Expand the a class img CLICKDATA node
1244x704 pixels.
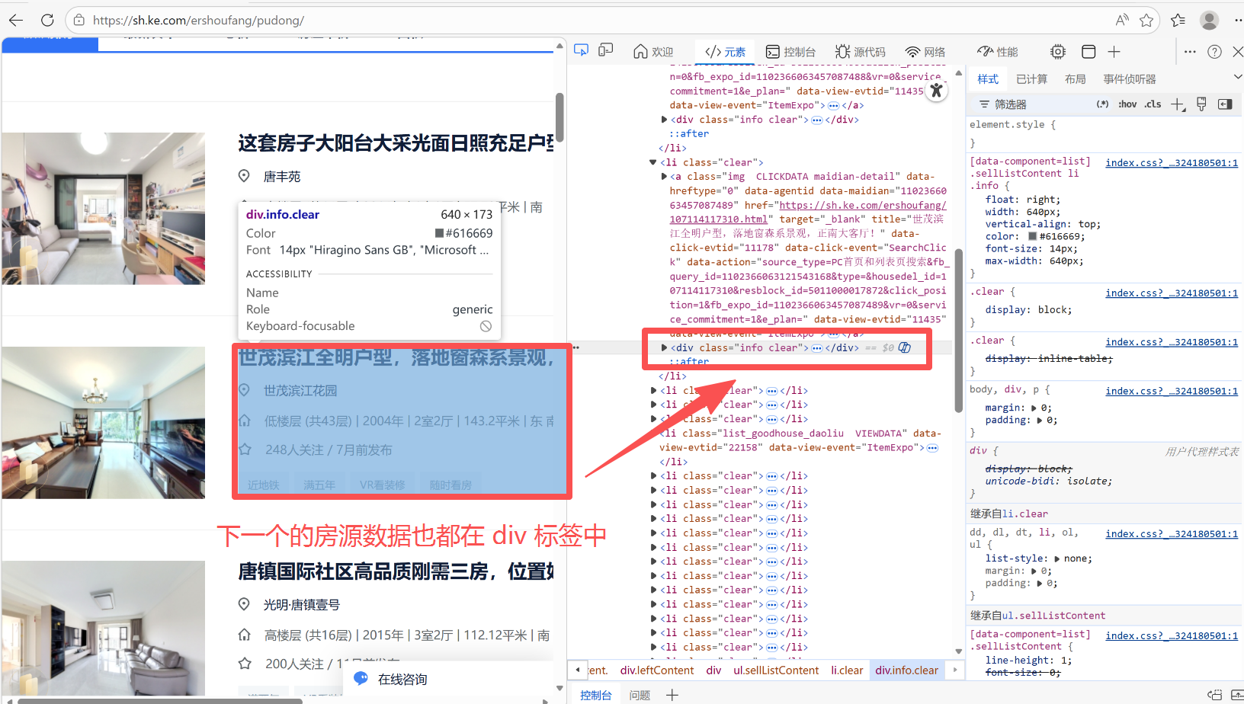point(664,176)
